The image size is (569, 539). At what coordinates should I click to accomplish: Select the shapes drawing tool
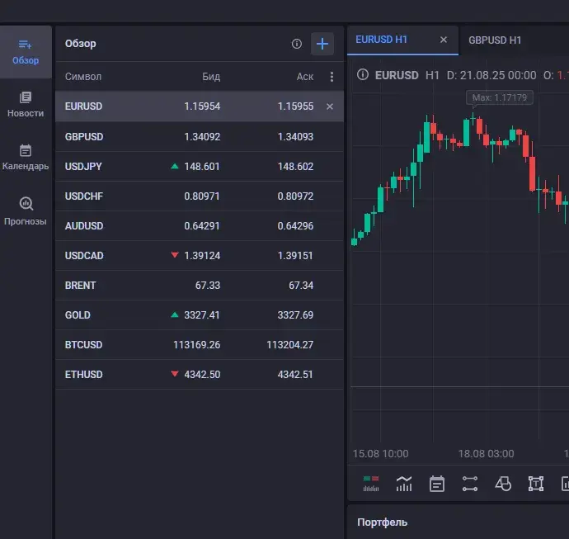503,484
